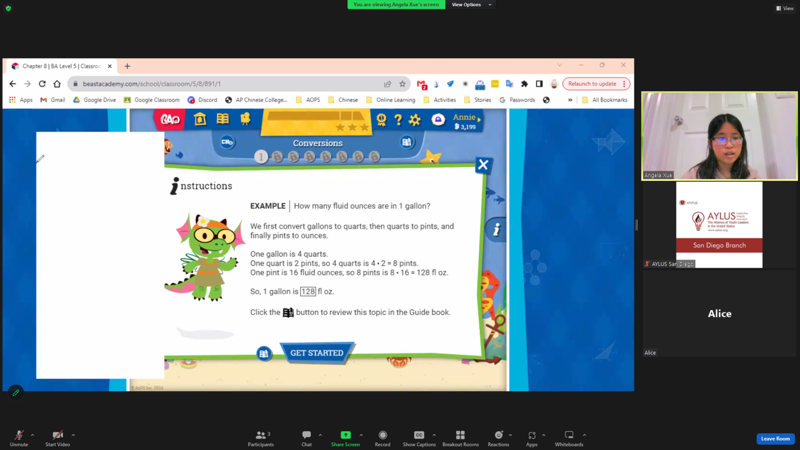Open the AOPS bookmarks folder

(x=308, y=100)
